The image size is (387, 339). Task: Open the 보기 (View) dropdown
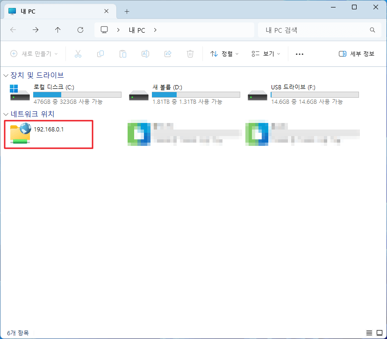click(265, 54)
